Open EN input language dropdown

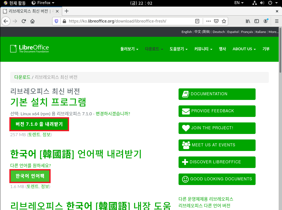click(239, 3)
